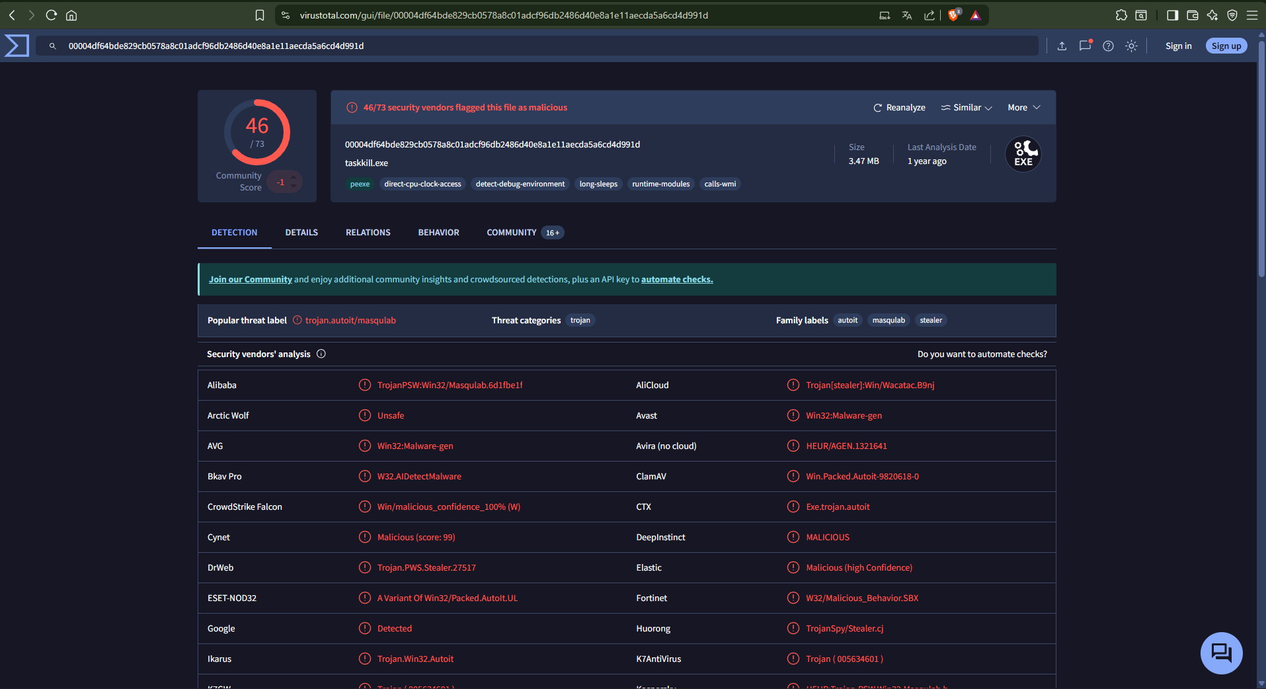Click the 46/73 detection score gauge

click(x=257, y=132)
